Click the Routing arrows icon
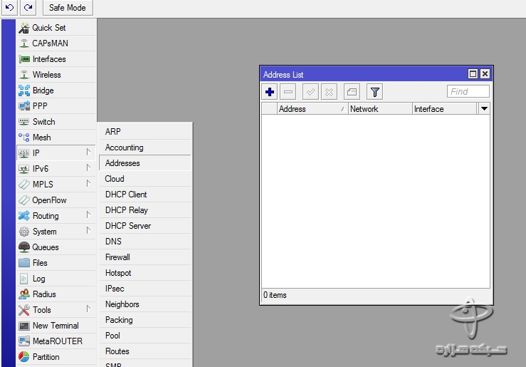526x367 pixels. pos(23,215)
